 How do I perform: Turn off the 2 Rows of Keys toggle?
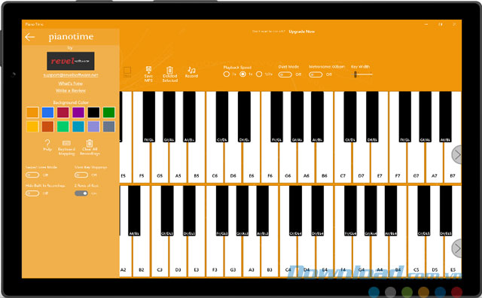pos(81,193)
